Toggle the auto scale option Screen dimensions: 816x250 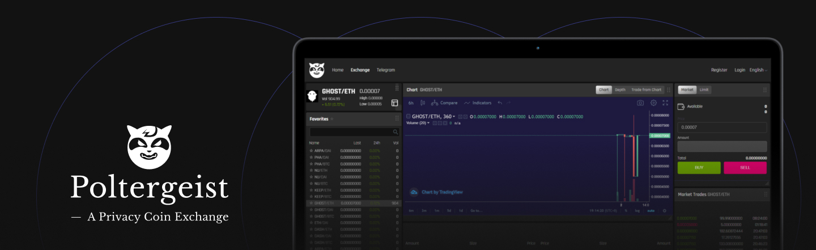(651, 210)
